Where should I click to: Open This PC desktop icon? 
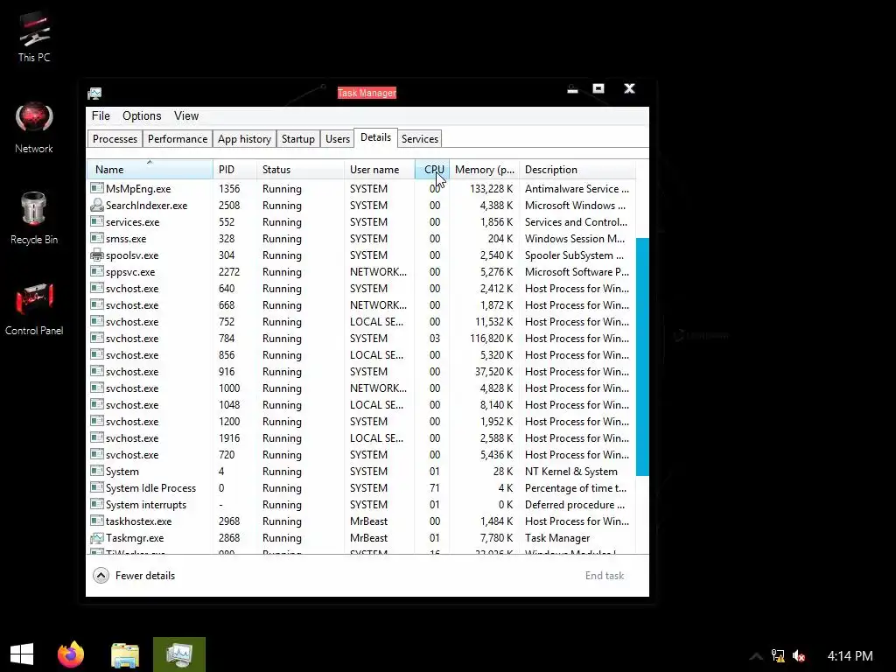click(34, 36)
